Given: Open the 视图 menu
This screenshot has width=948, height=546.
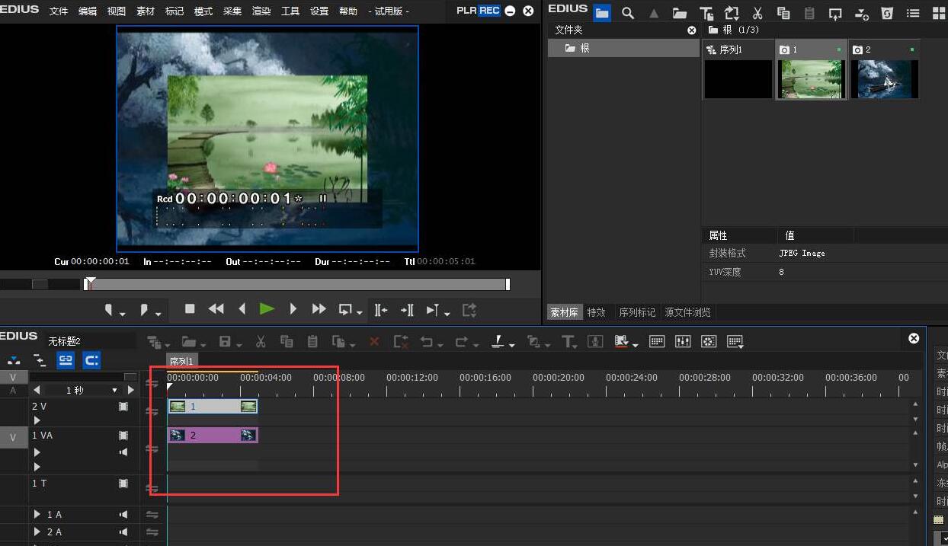Looking at the screenshot, I should click(117, 11).
